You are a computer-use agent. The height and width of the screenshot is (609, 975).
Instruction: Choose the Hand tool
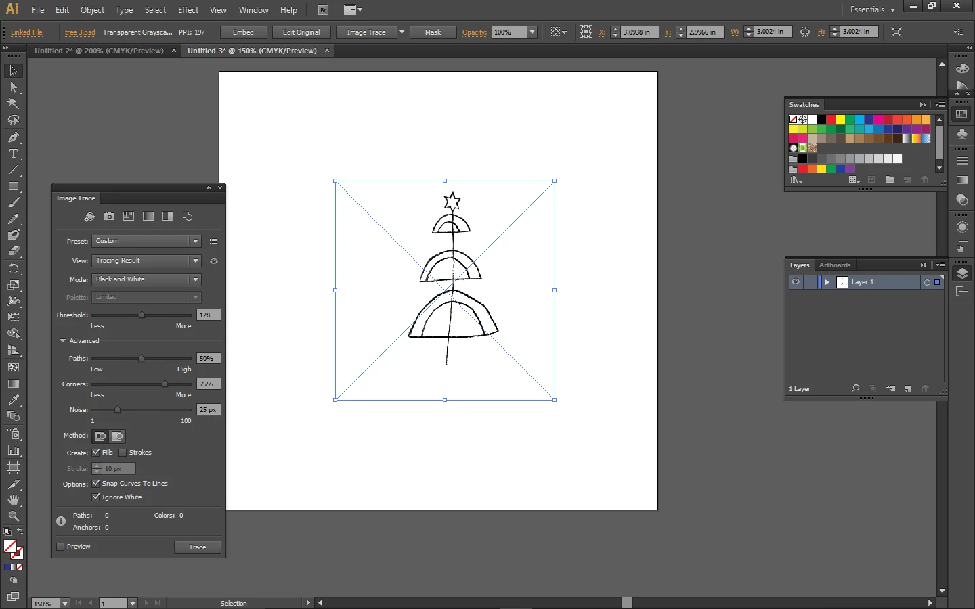tap(14, 500)
